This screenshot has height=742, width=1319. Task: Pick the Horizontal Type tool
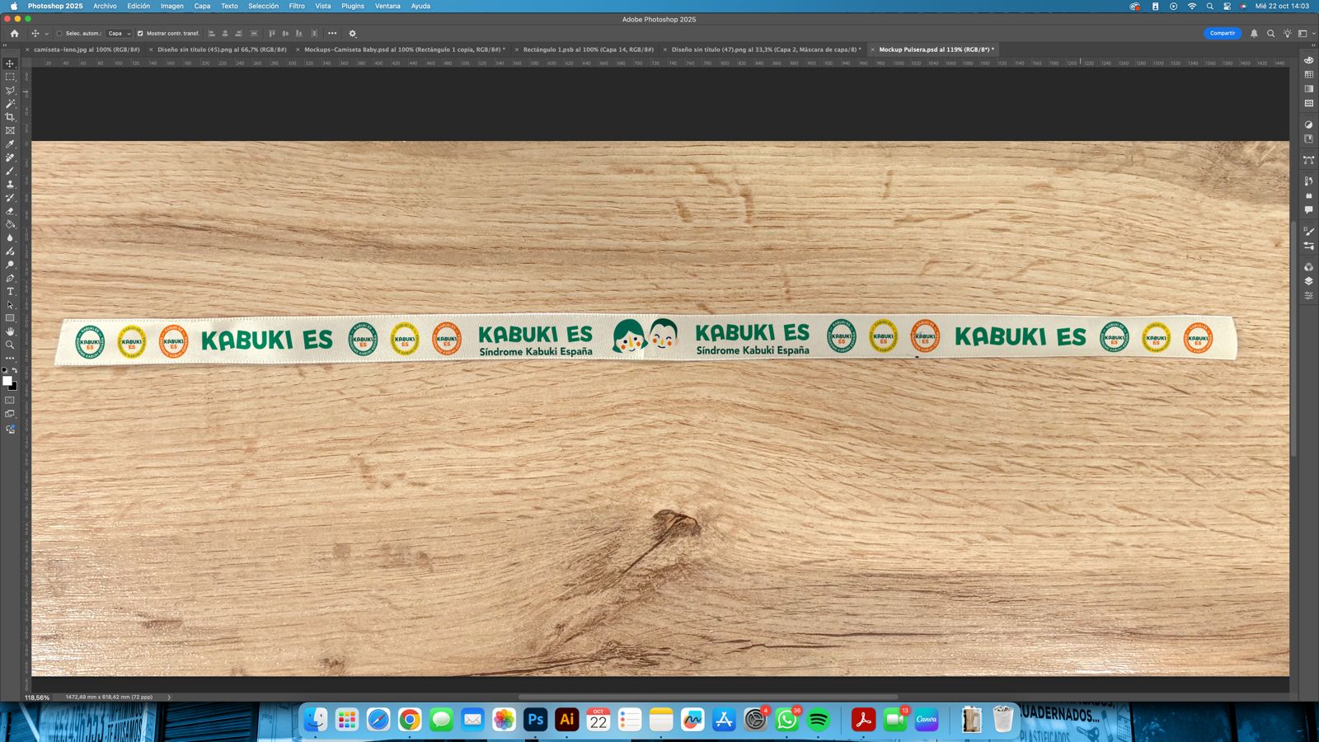10,292
